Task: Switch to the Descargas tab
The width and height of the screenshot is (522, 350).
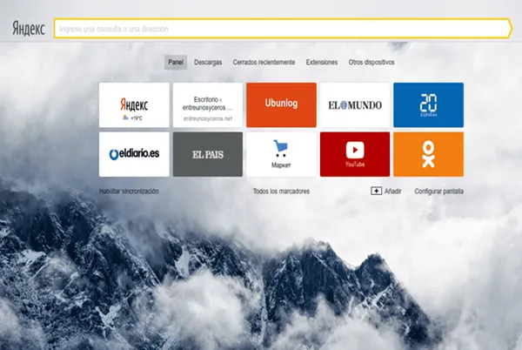Action: coord(208,63)
